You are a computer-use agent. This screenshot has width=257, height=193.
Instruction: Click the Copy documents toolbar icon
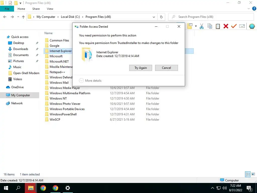[x=210, y=26]
